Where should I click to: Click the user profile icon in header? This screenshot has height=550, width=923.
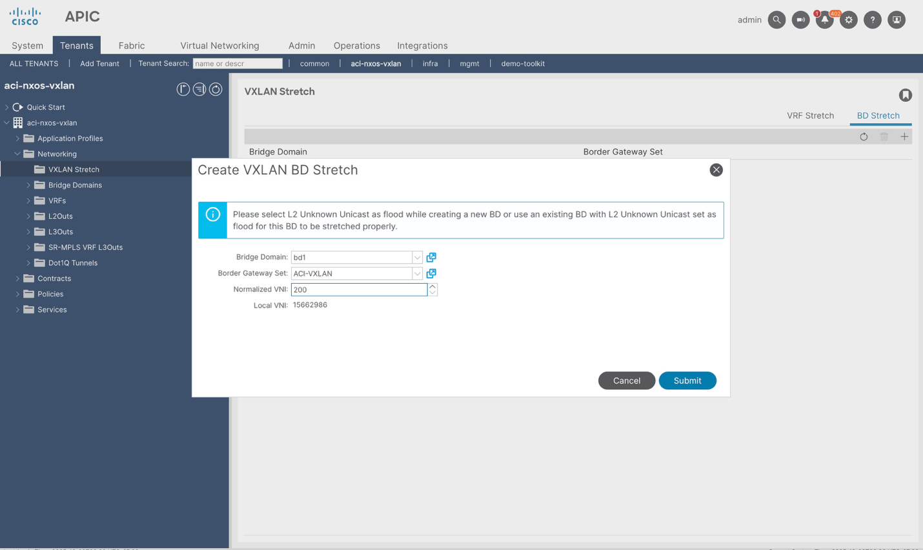(897, 20)
